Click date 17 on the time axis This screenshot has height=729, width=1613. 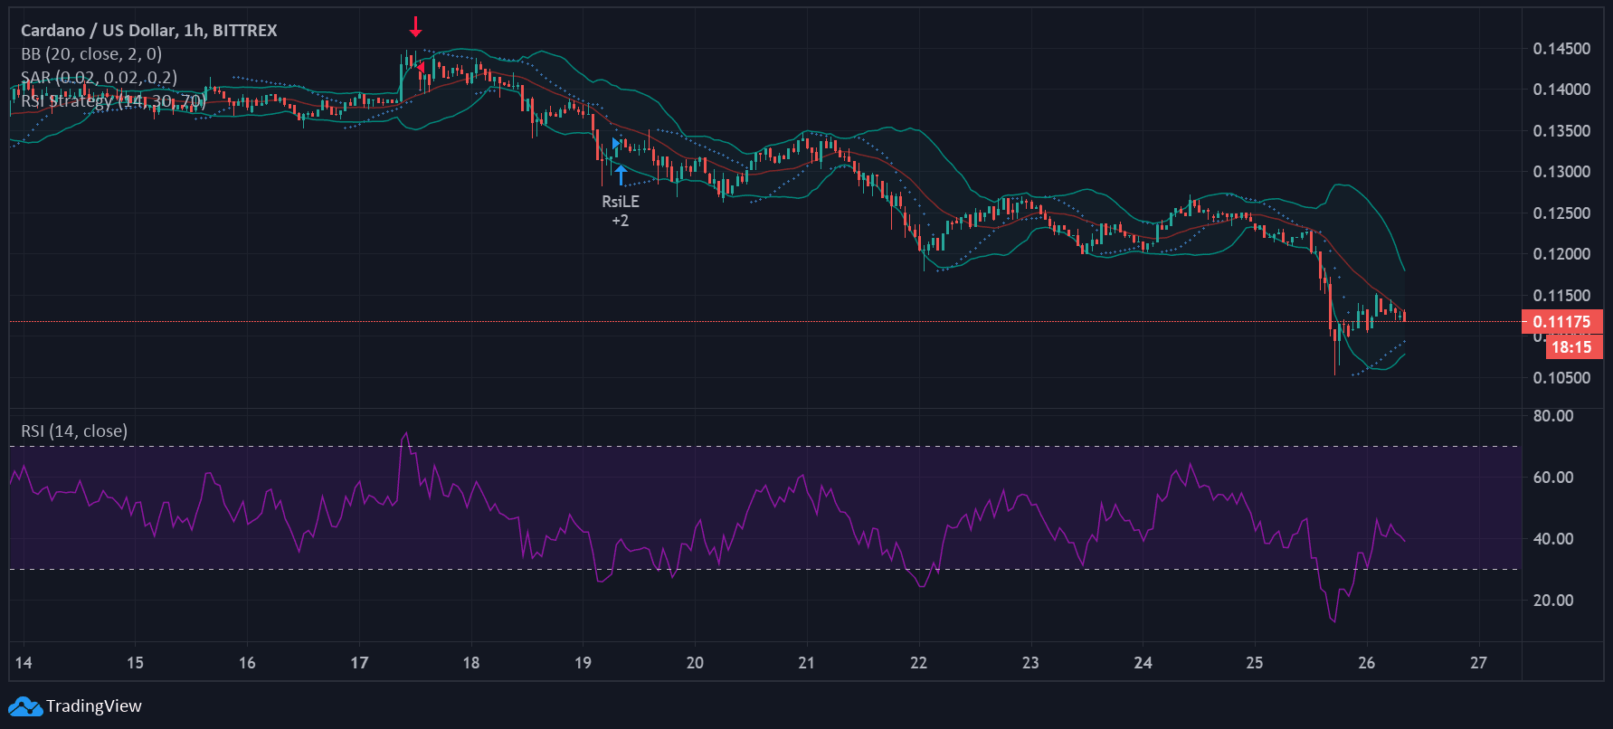coord(359,663)
